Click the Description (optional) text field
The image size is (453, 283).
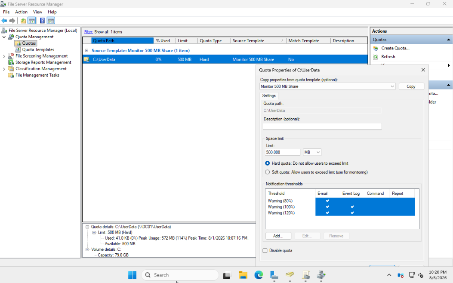tap(322, 126)
